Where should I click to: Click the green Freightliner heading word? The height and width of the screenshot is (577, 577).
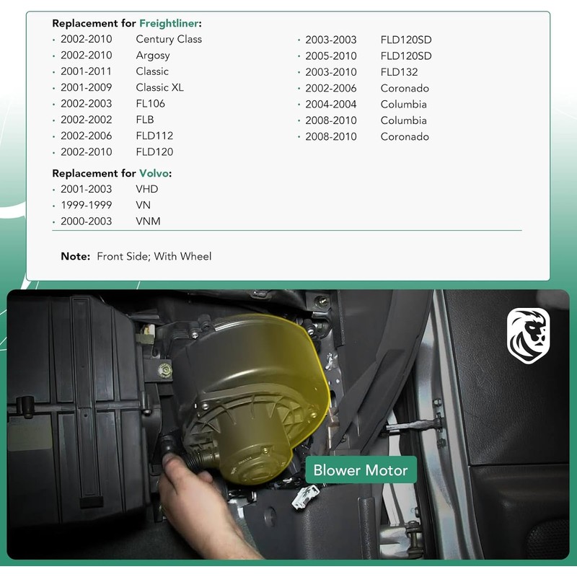pyautogui.click(x=169, y=24)
